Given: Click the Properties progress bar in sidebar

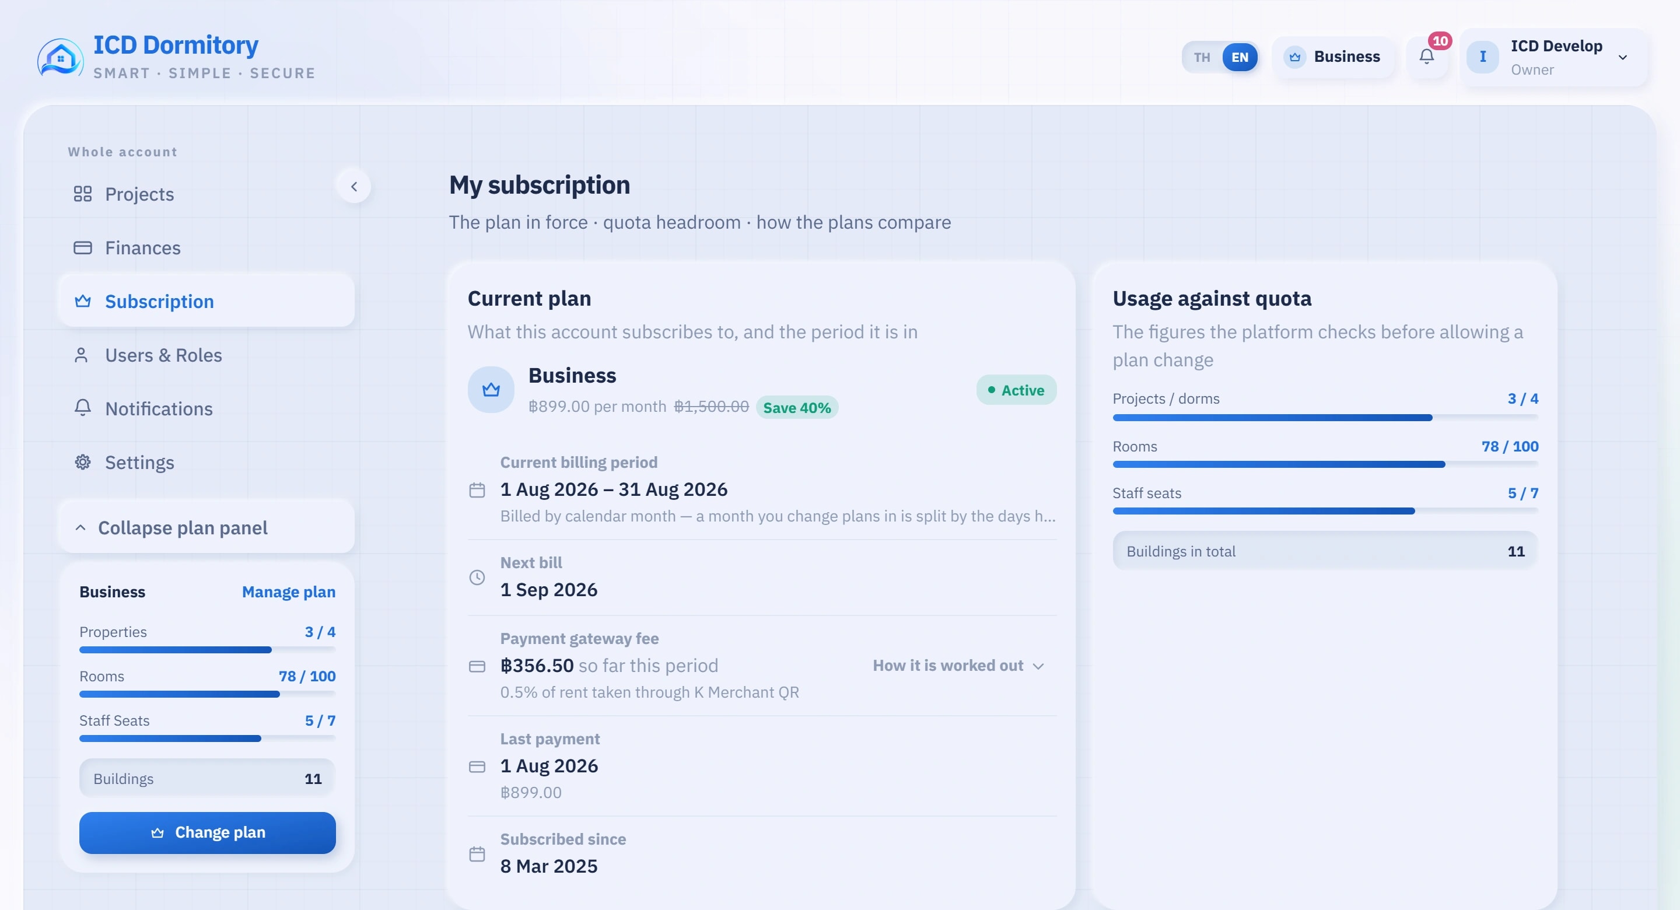Looking at the screenshot, I should coord(208,650).
